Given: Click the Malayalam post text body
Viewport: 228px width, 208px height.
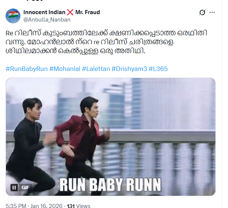Looking at the screenshot, I should coord(106,42).
